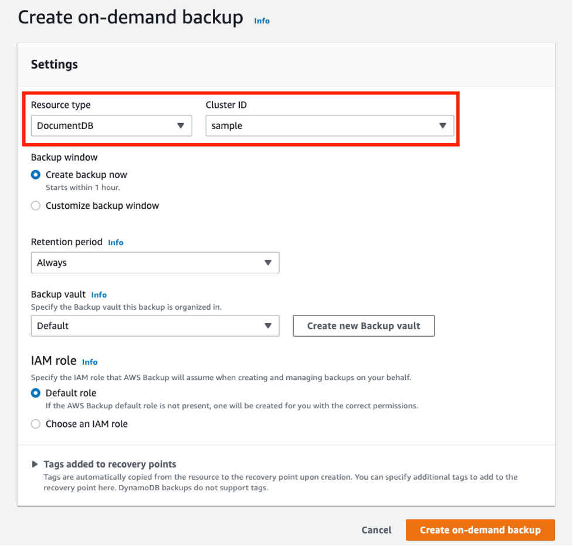Image resolution: width=573 pixels, height=546 pixels.
Task: Open the Backup vault Info link
Action: pyautogui.click(x=99, y=294)
